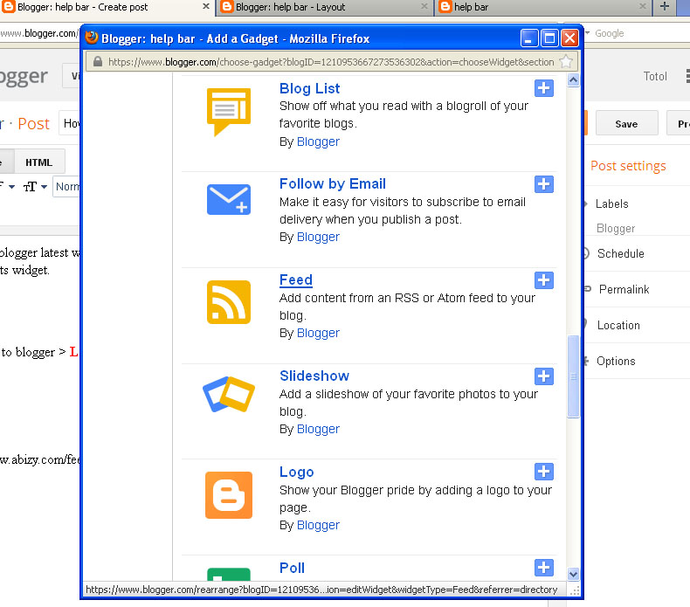Click the Blogger author link under Blog List
690x607 pixels.
click(x=318, y=141)
